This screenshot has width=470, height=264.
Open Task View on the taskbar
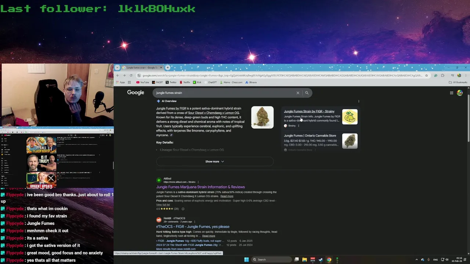(296, 260)
